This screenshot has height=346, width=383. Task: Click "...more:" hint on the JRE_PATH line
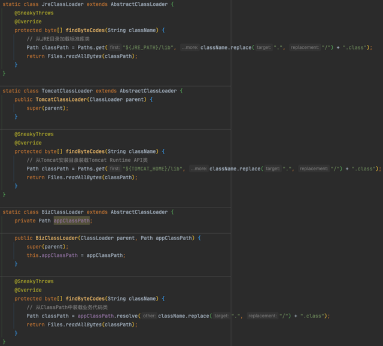click(x=190, y=47)
